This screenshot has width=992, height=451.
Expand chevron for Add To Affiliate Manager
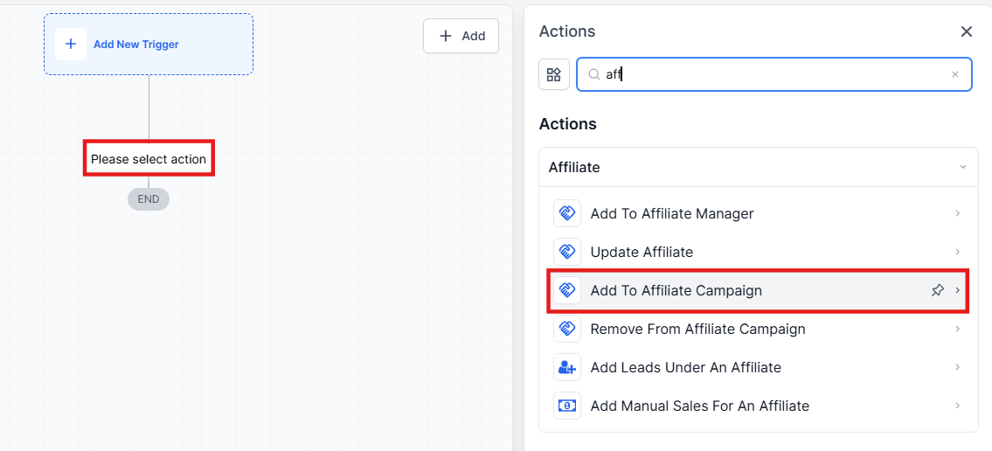point(958,213)
